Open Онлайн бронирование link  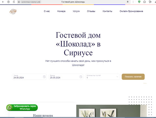click(131, 11)
